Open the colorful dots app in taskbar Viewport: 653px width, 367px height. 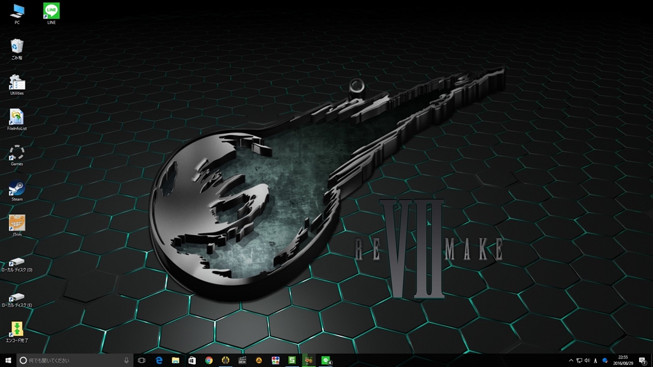pyautogui.click(x=275, y=361)
